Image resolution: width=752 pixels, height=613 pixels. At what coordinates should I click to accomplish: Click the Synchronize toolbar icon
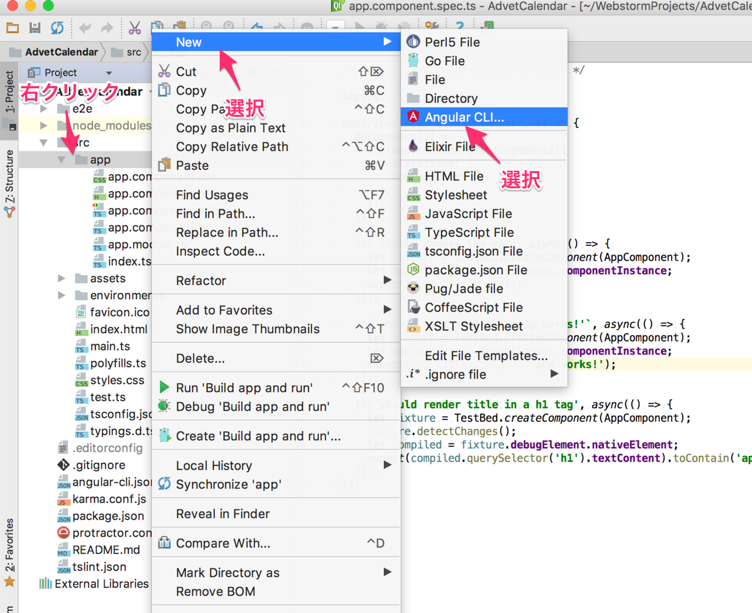tap(57, 27)
